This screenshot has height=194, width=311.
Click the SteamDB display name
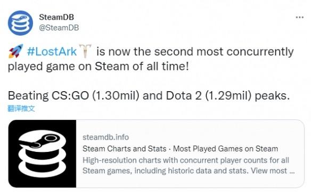point(56,17)
